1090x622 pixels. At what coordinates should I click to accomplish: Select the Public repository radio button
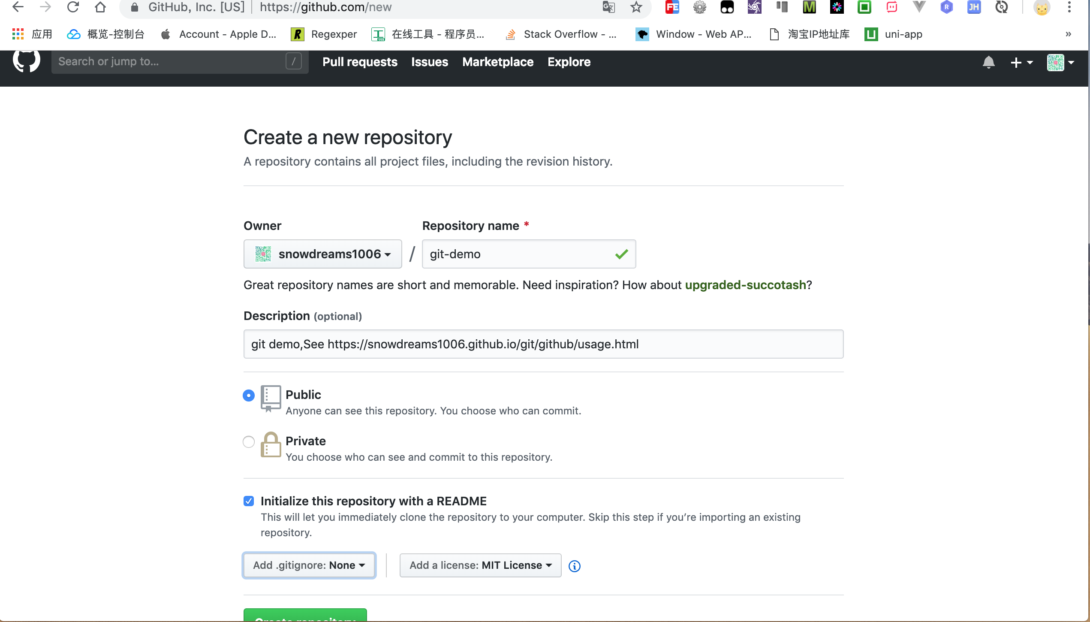249,395
